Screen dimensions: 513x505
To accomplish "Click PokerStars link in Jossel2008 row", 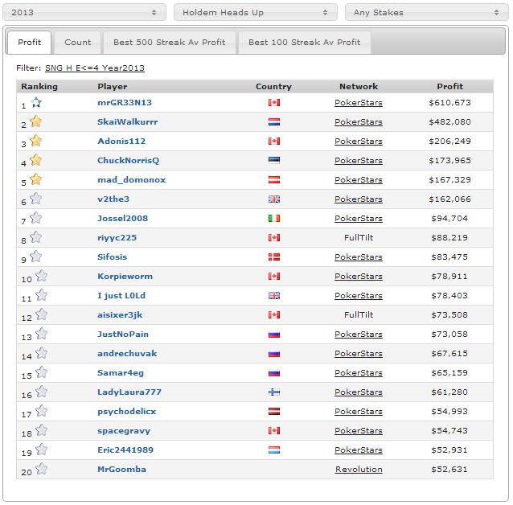I will click(x=359, y=218).
